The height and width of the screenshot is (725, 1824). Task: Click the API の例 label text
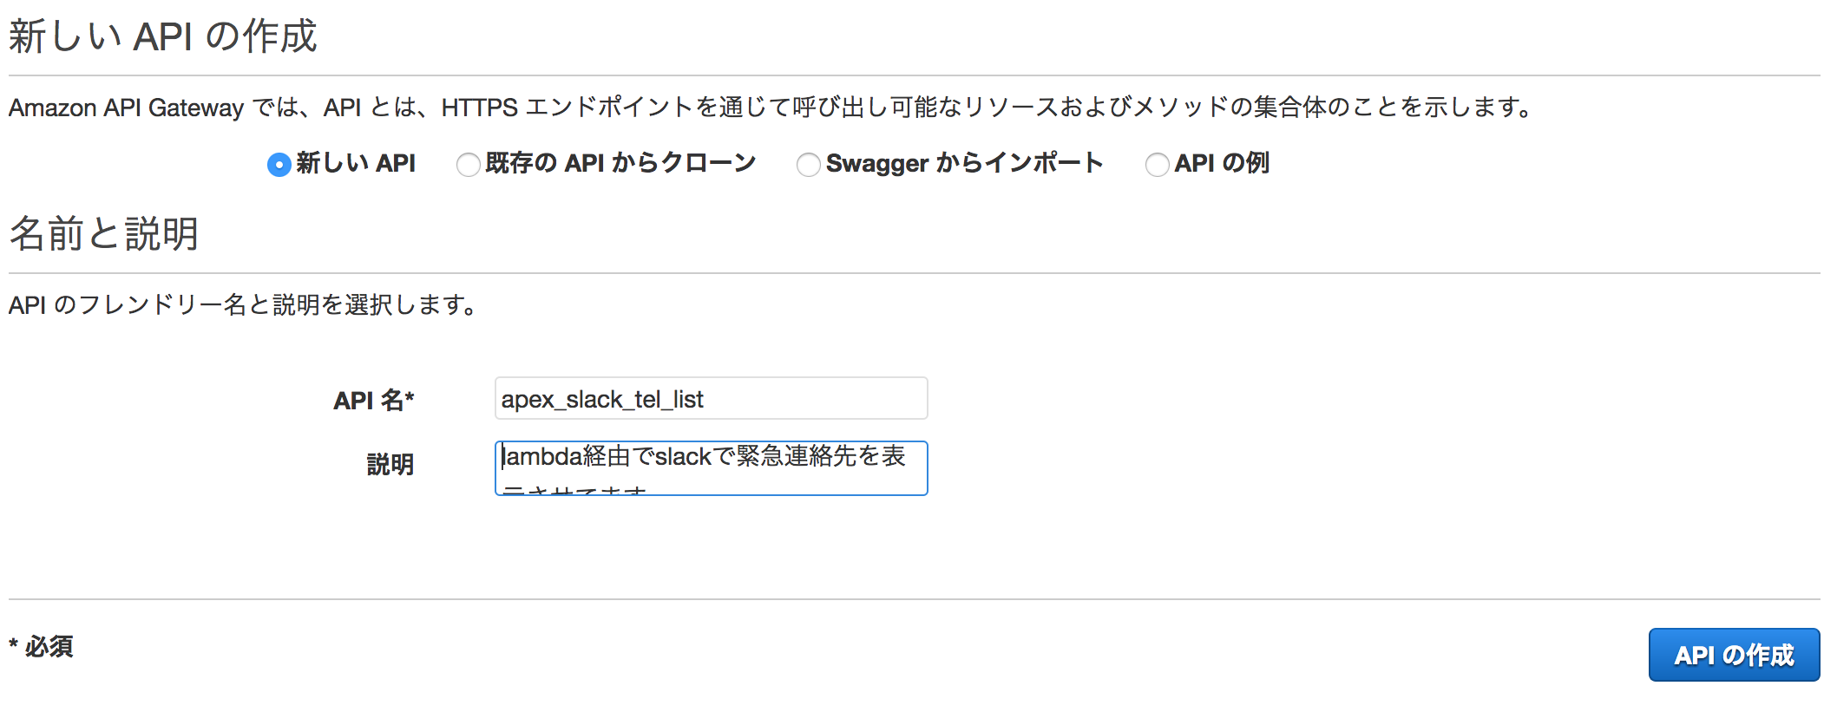1222,163
